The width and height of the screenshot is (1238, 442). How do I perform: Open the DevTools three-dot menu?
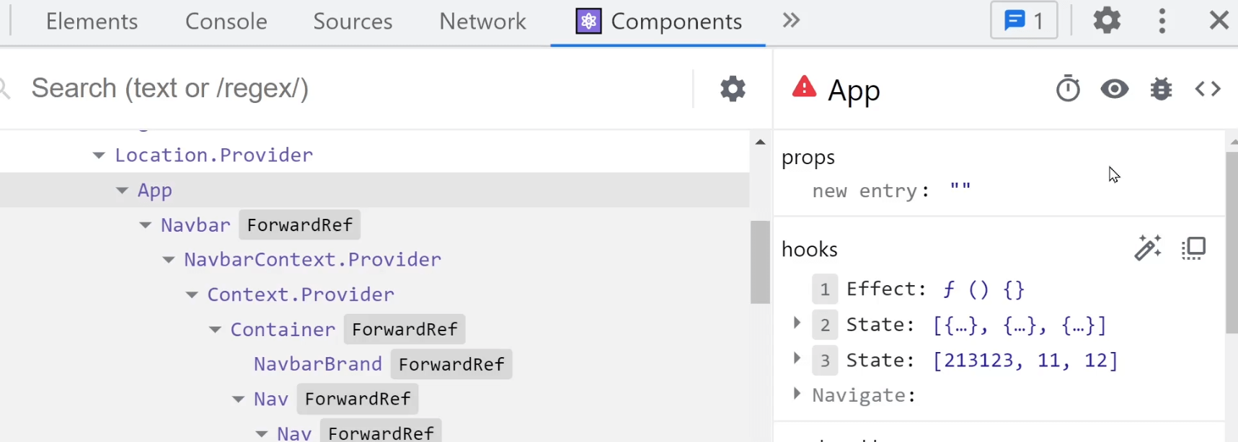(1162, 21)
